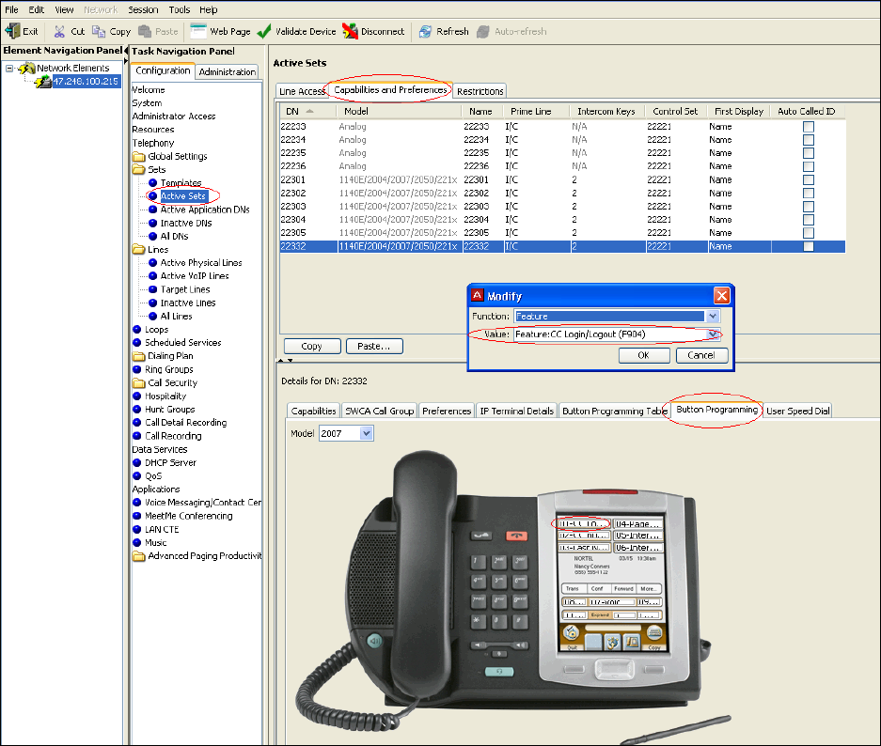Viewport: 881px width, 746px height.
Task: Click the 04-Page button on phone display
Action: tap(637, 523)
